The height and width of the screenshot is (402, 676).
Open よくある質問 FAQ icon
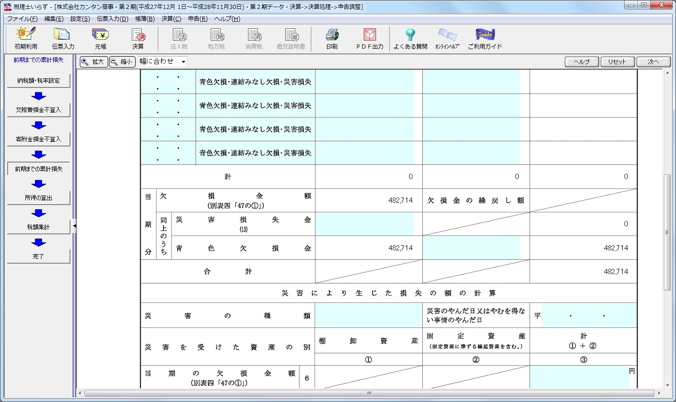[x=410, y=38]
